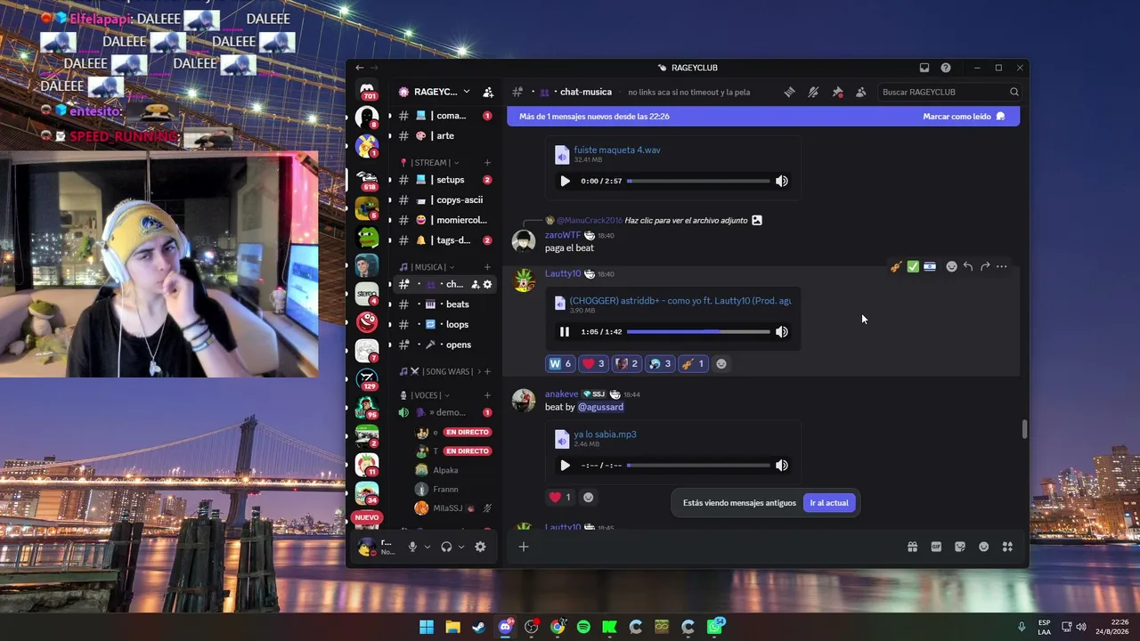Forward Lautty10's message using forward arrow

coord(985,266)
